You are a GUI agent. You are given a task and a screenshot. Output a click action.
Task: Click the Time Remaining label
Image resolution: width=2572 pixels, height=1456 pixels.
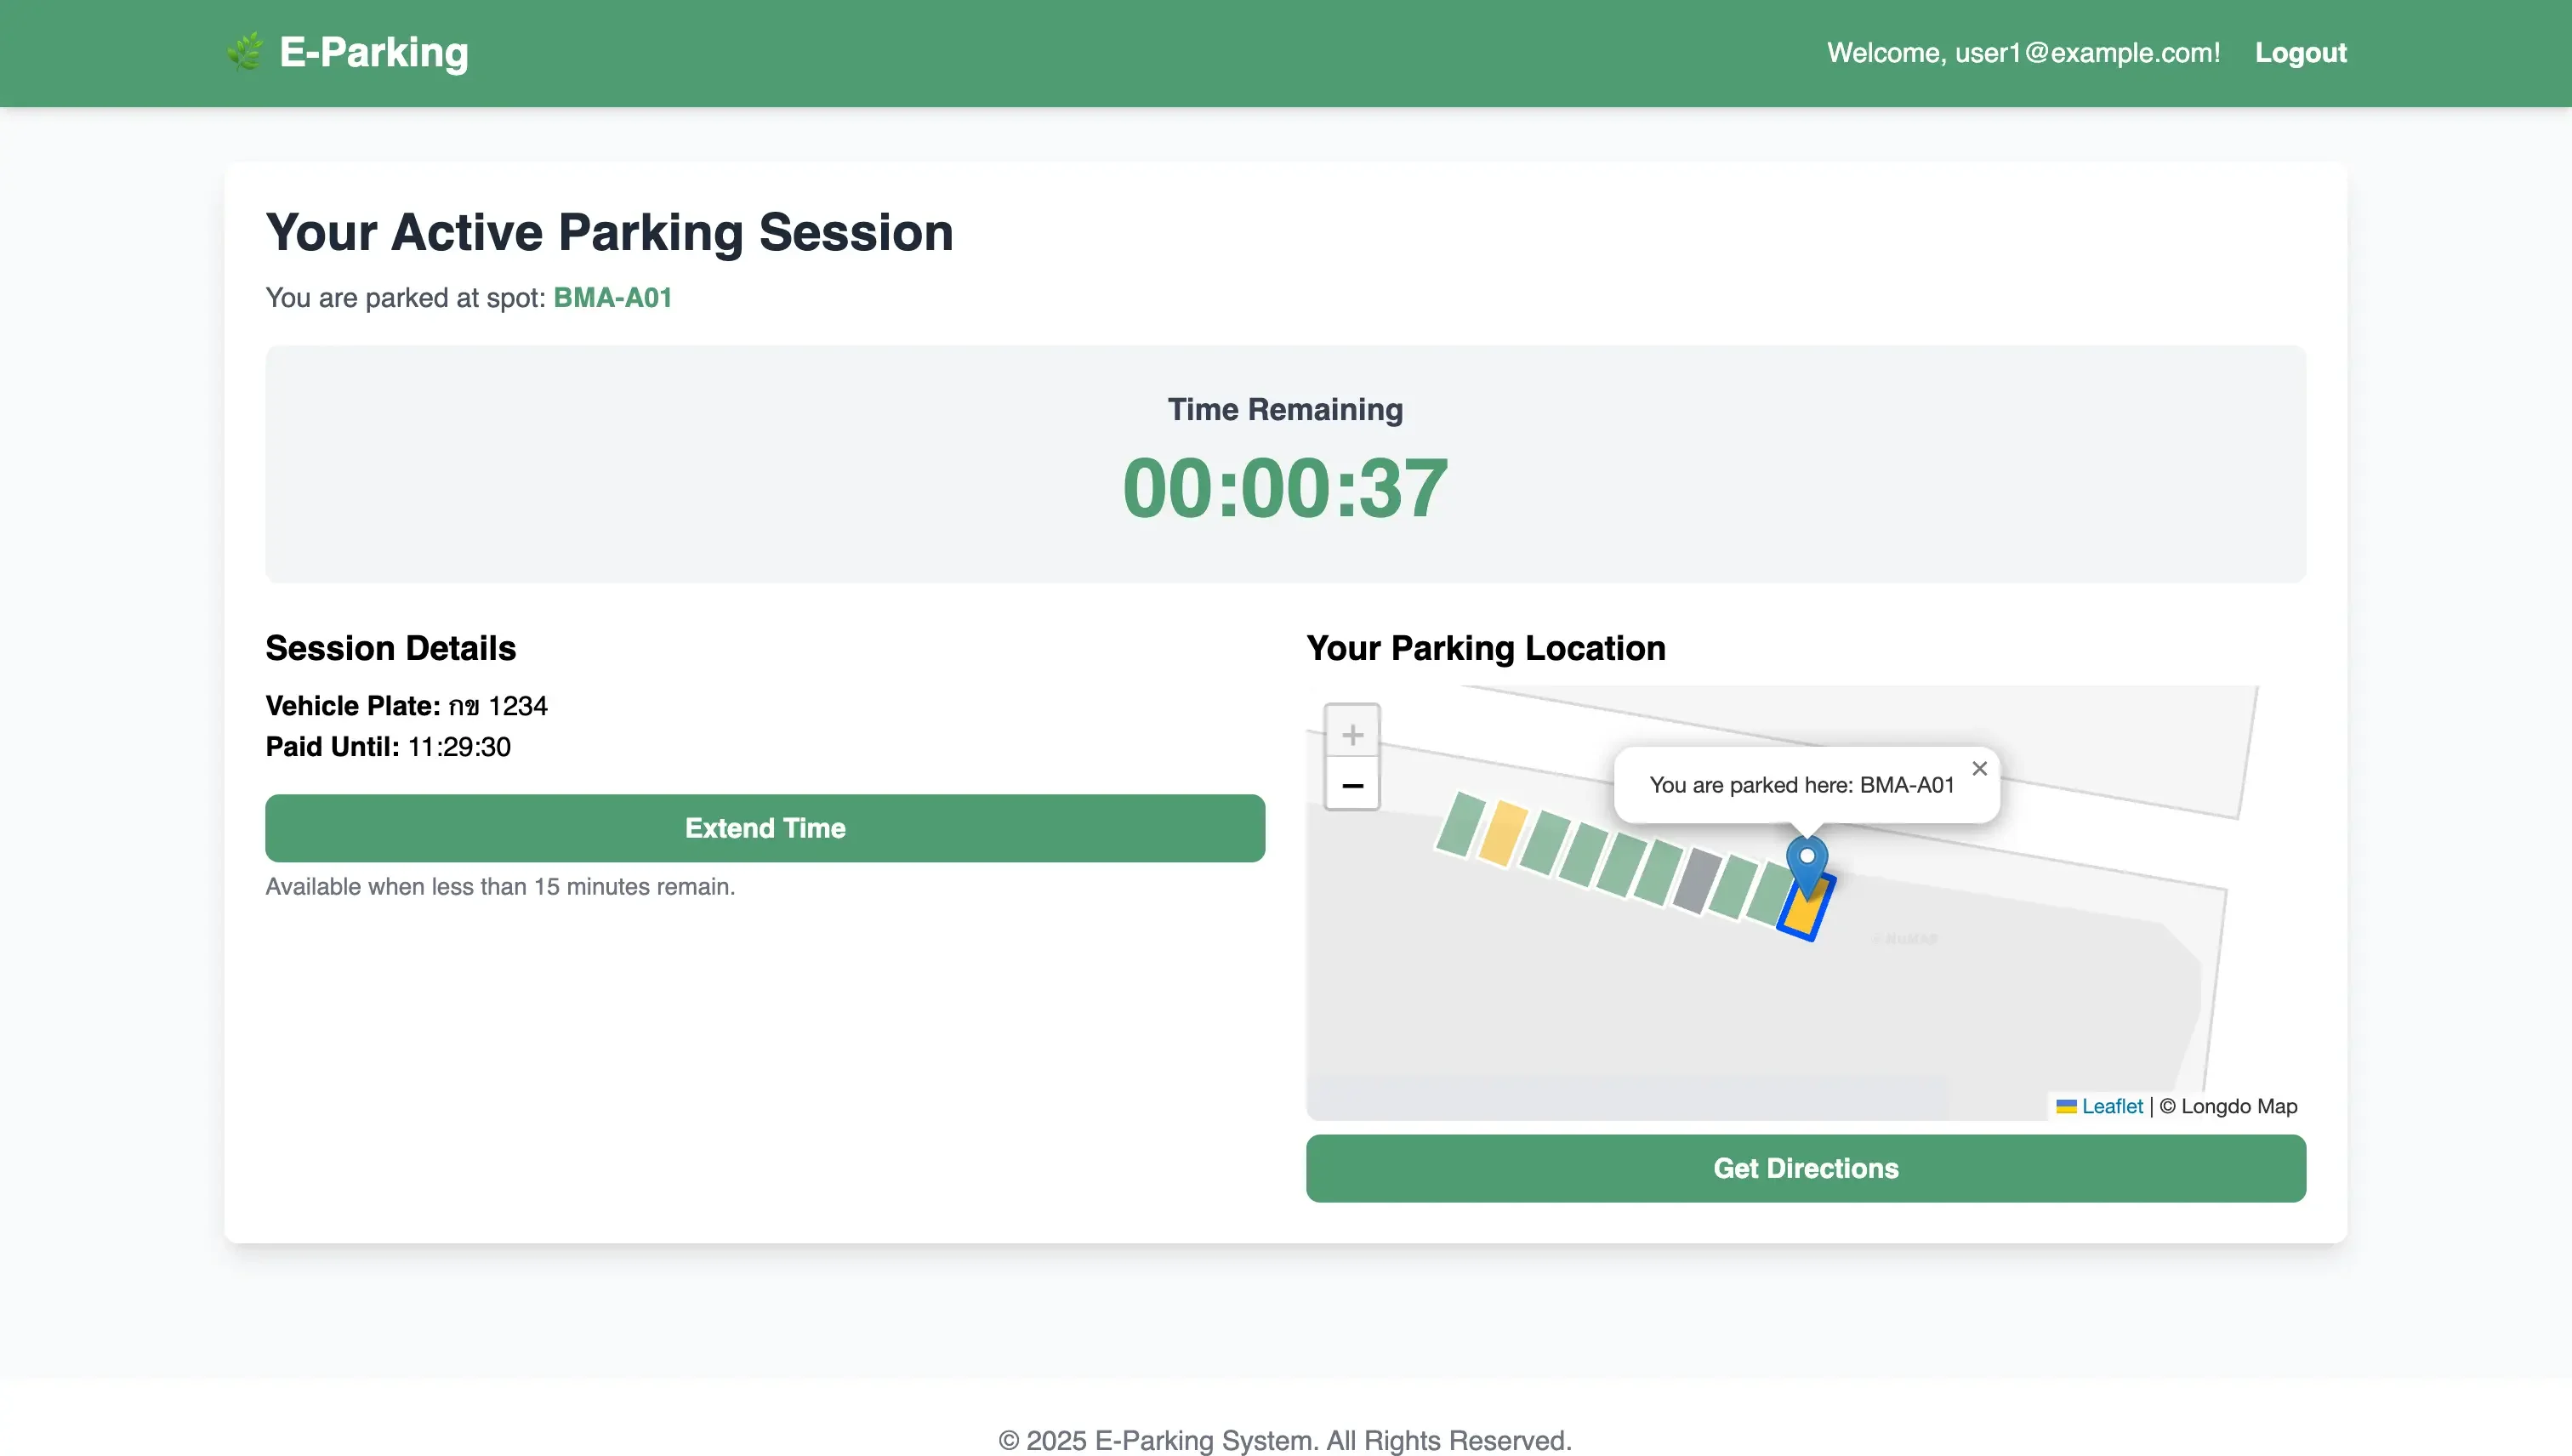coord(1285,409)
